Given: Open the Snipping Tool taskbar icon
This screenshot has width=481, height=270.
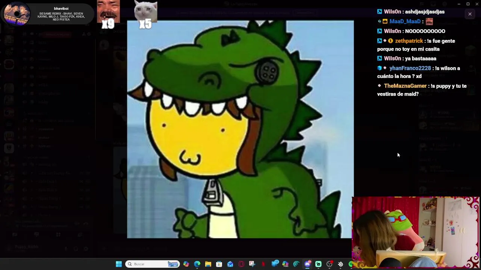Looking at the screenshot, I should pos(252,264).
